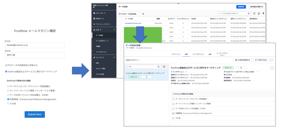
Task: Open tanaka@trustnow.co.jp link in table
Action: [x=133, y=23]
